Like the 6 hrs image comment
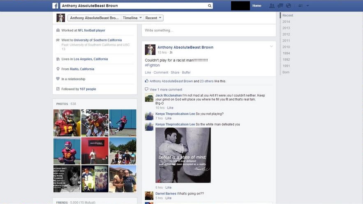 coord(168,188)
